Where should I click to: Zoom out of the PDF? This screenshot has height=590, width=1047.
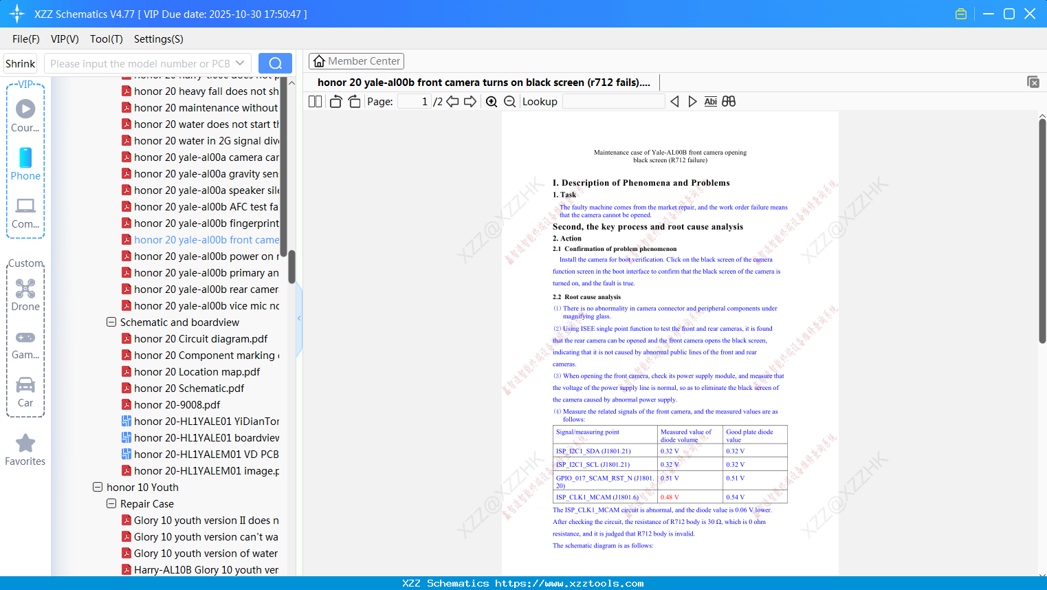pyautogui.click(x=509, y=102)
